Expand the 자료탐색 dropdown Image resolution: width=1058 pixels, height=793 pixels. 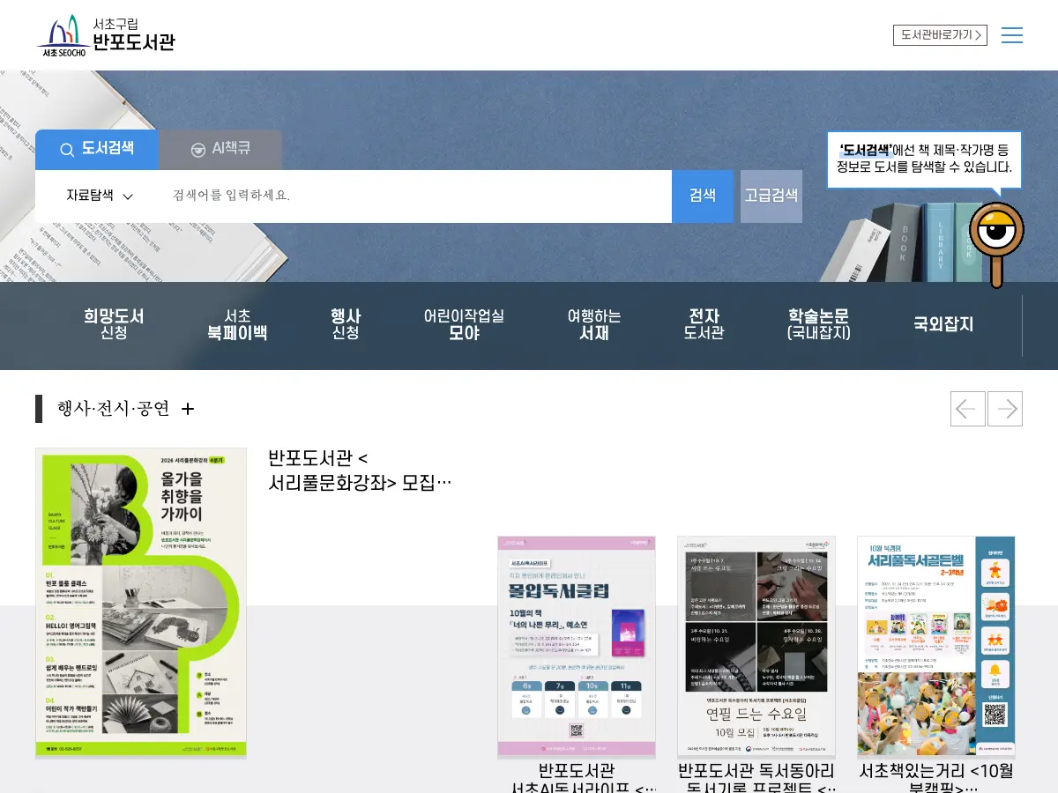(99, 196)
